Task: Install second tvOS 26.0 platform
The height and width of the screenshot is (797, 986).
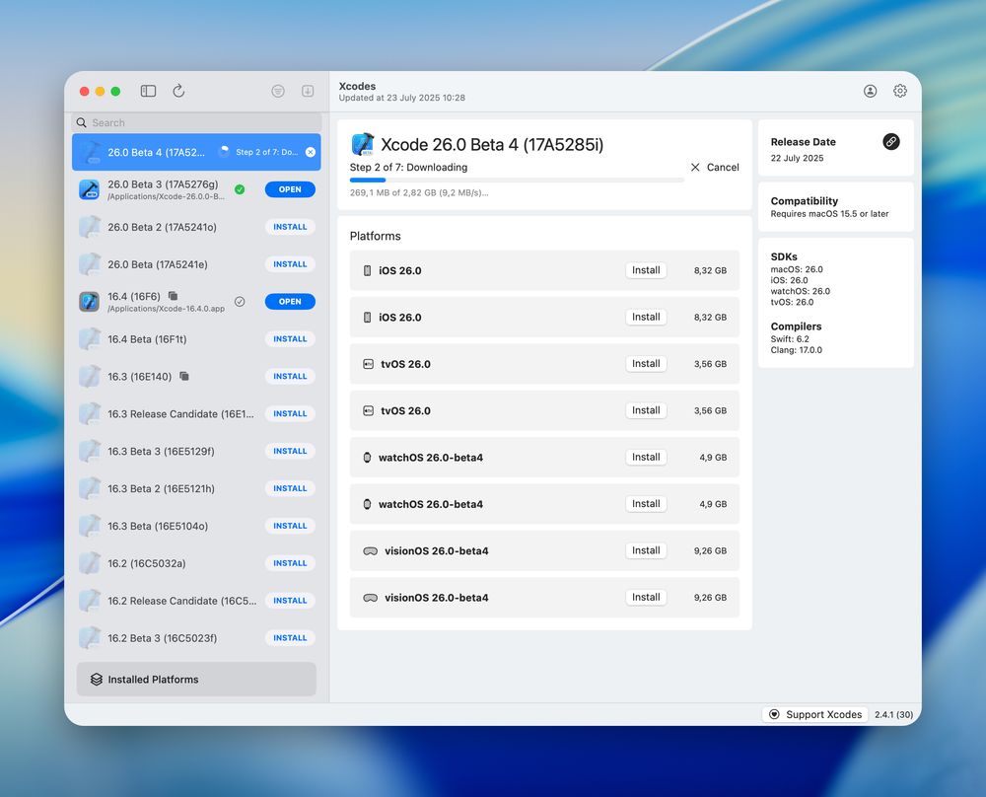Action: 646,410
